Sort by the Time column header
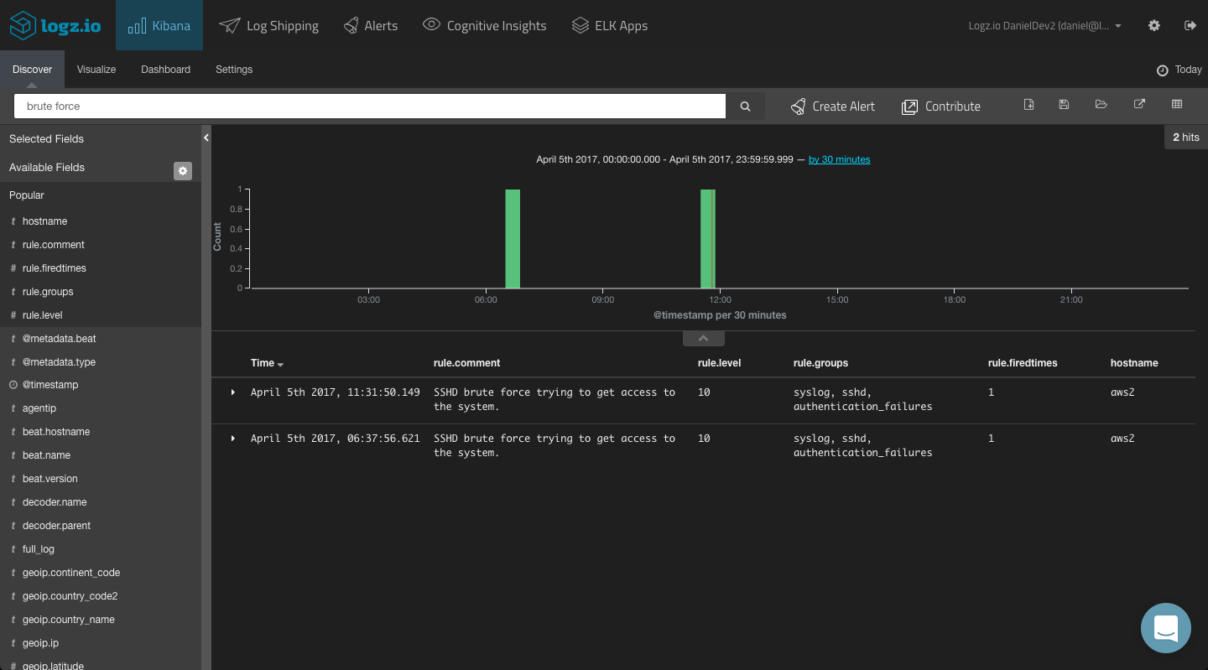 267,363
